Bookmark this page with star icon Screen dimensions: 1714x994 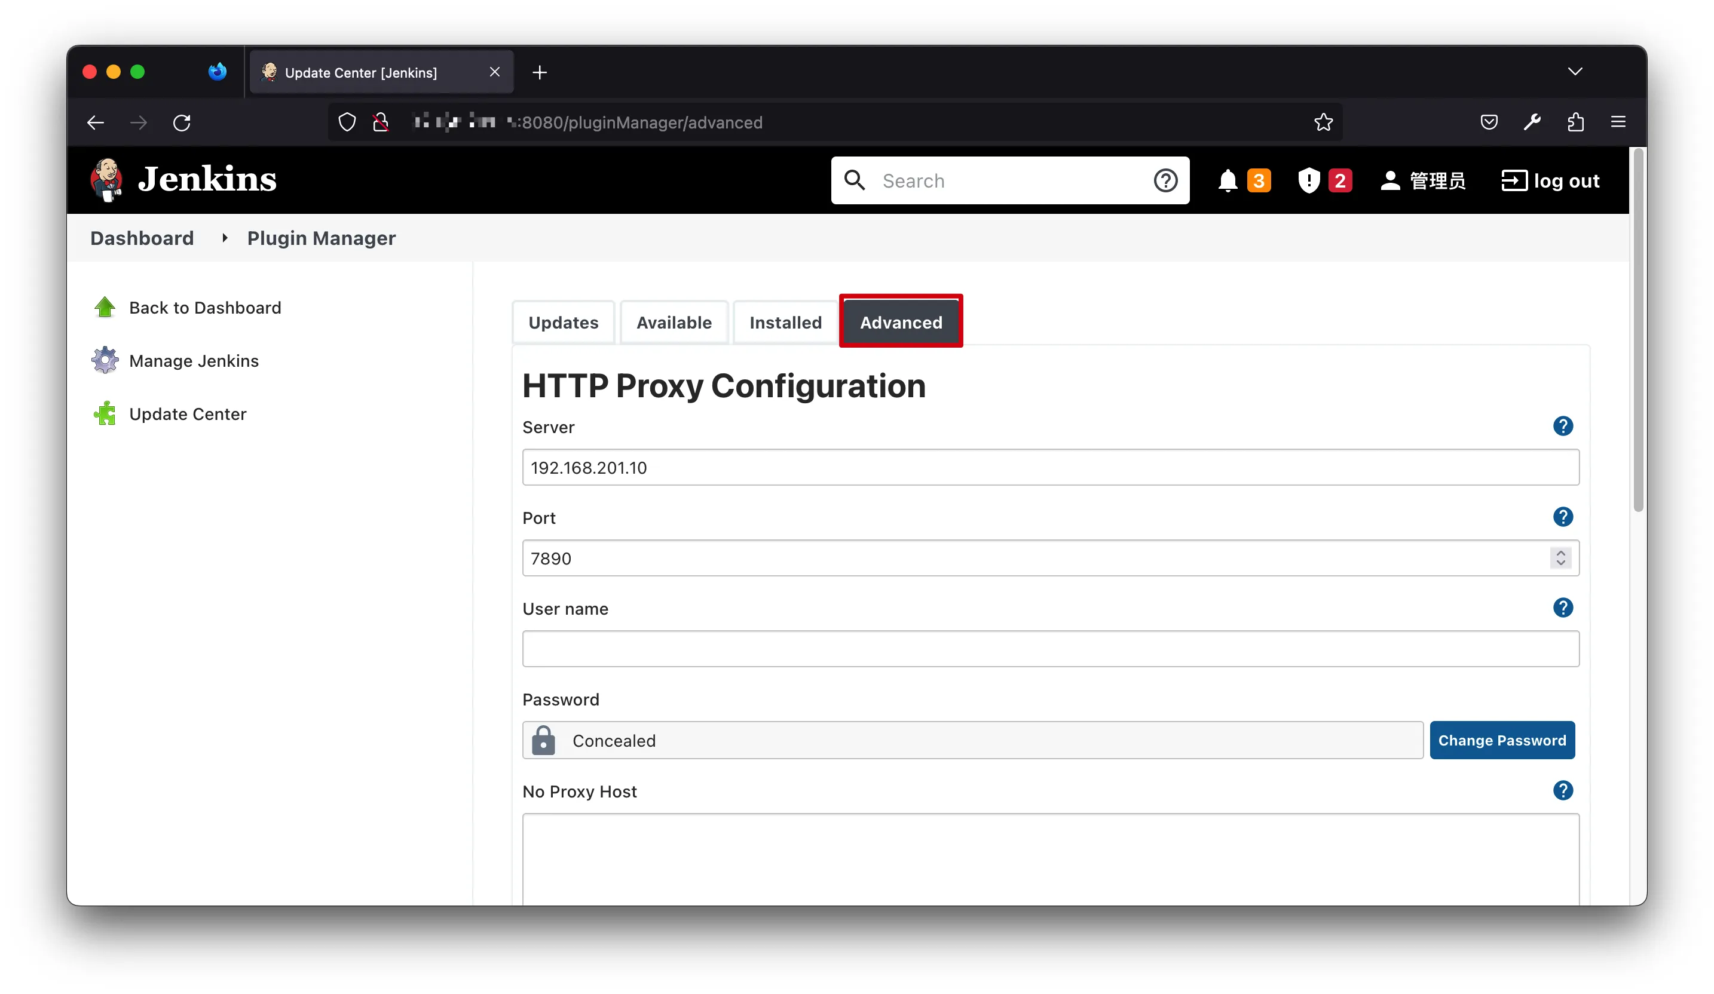1323,122
